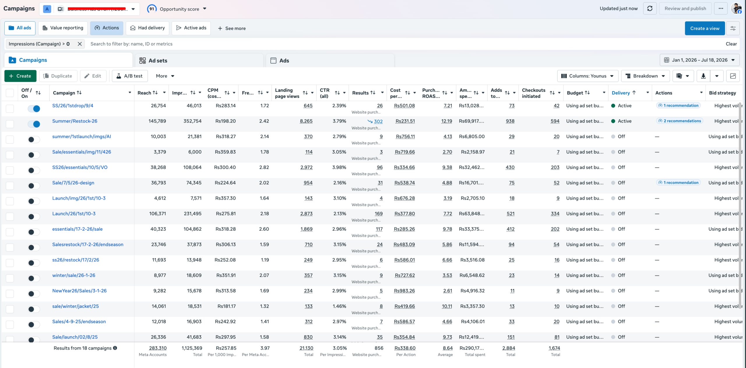Click the date range calendar picker
Screen dimensions: 746x368
(x=699, y=60)
